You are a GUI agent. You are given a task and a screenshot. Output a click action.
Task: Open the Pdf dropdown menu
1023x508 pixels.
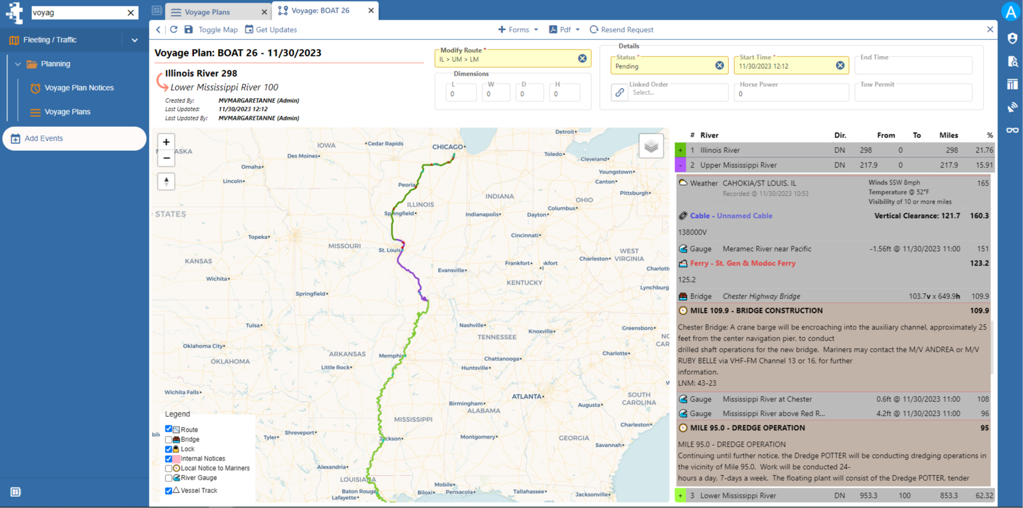[564, 29]
